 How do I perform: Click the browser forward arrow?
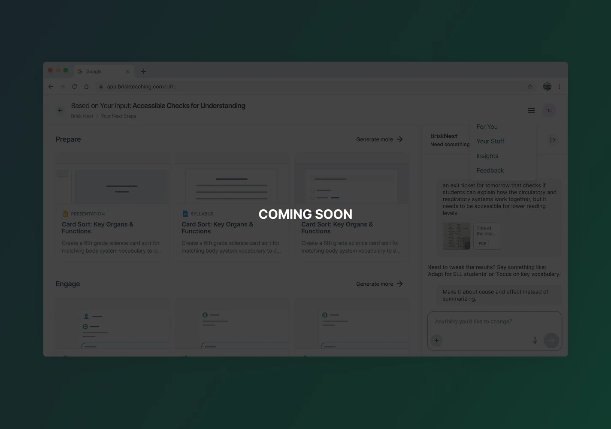pos(63,87)
